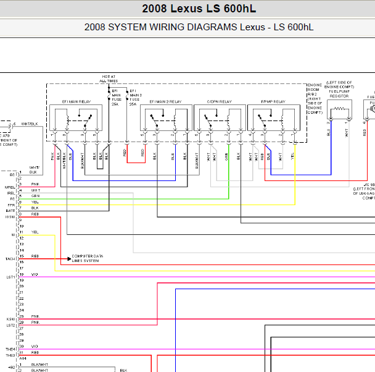Click the "EFI MAIN 2 FUSE 25A" text

pos(136,98)
